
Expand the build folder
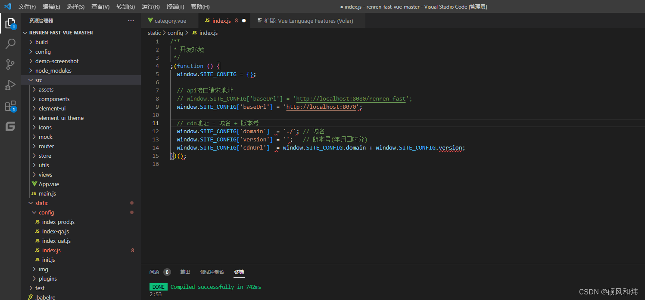click(x=81, y=42)
